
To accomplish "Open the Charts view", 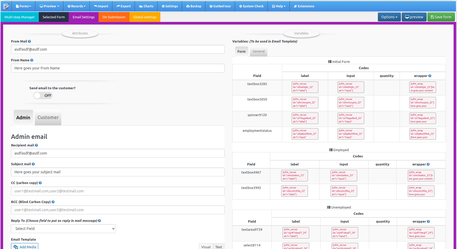I will click(146, 6).
